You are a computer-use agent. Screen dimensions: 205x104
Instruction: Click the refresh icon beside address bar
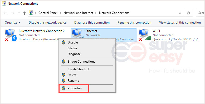[x=188, y=13]
